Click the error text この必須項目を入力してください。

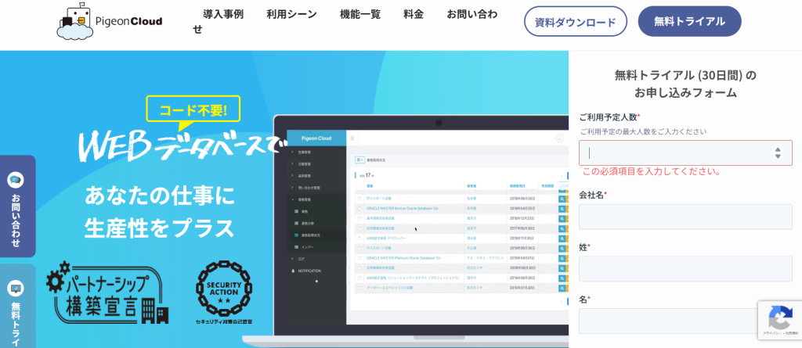[652, 172]
